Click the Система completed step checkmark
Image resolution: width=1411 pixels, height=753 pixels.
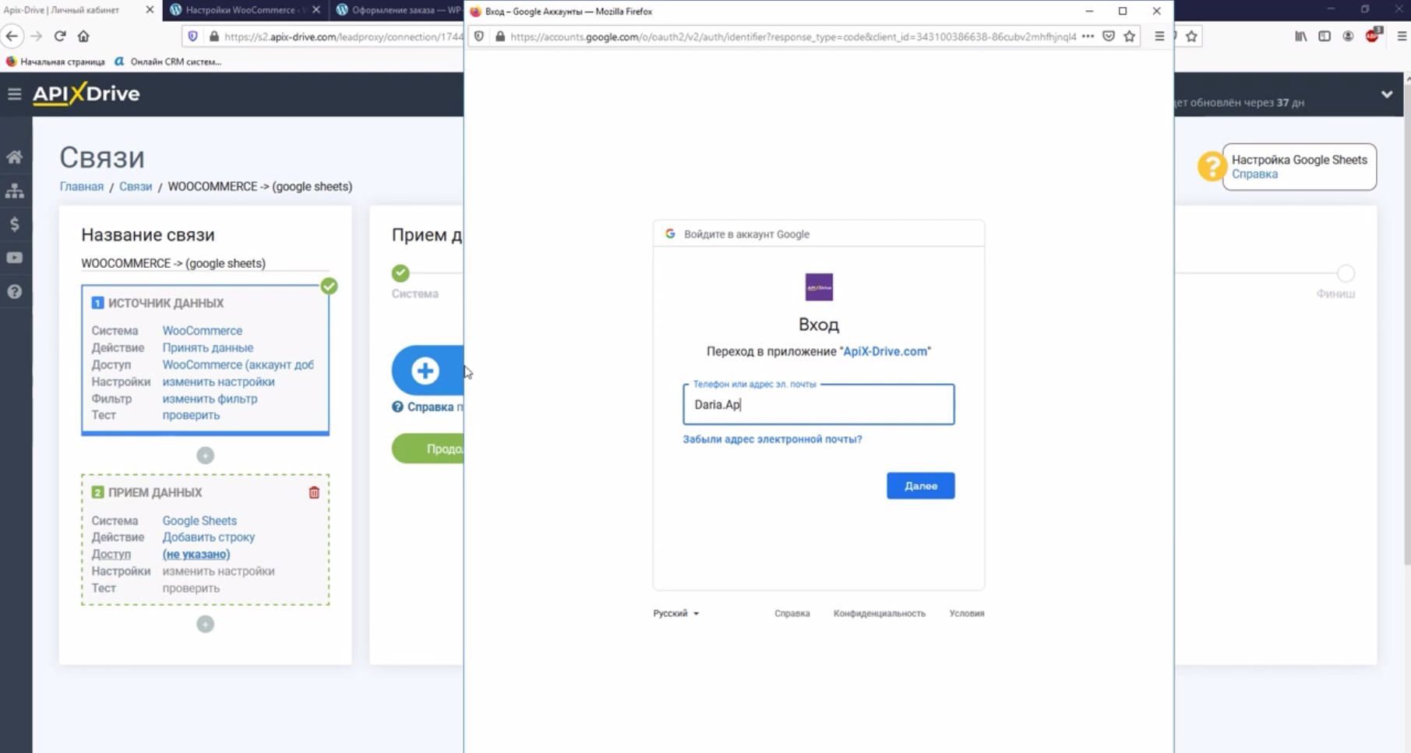400,273
